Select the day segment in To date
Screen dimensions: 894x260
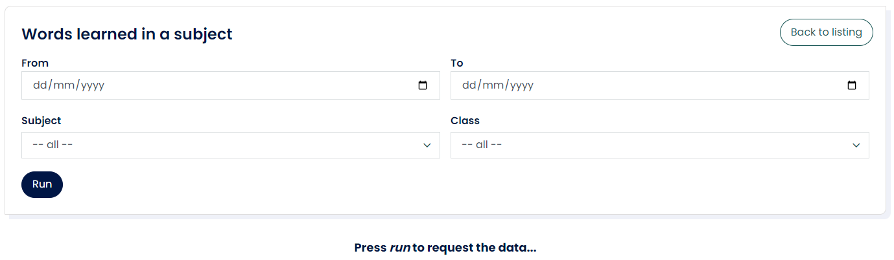coord(468,85)
